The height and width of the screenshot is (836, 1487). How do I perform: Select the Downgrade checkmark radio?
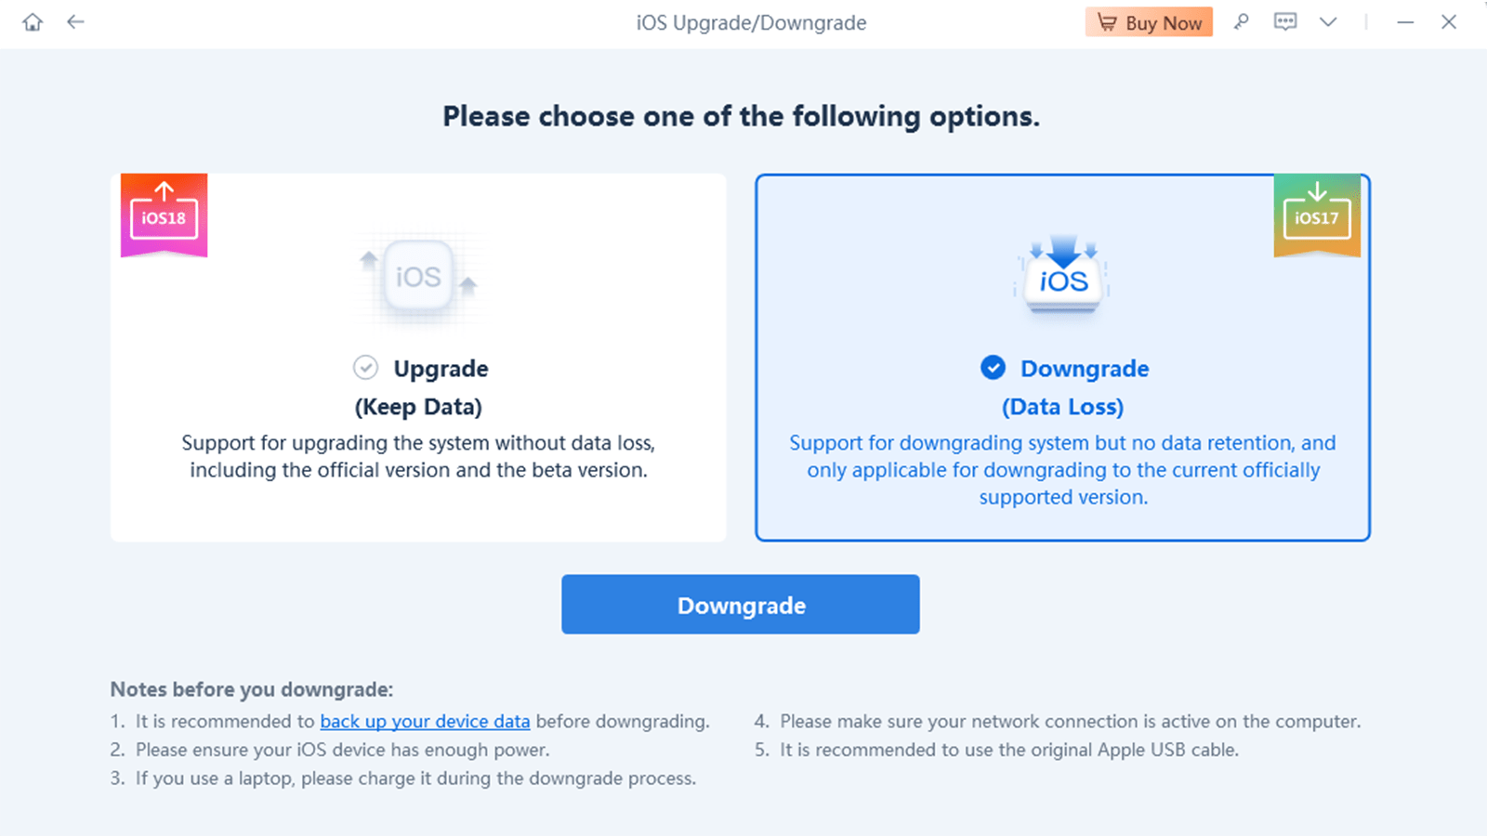pyautogui.click(x=993, y=368)
